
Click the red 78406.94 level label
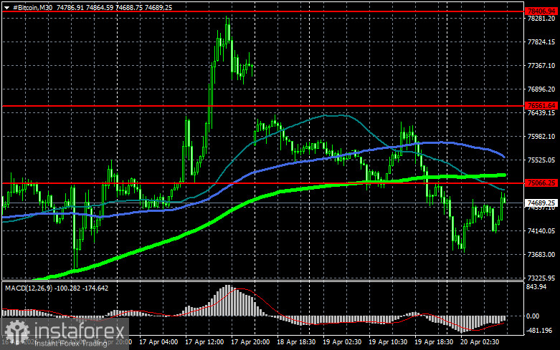(x=541, y=11)
